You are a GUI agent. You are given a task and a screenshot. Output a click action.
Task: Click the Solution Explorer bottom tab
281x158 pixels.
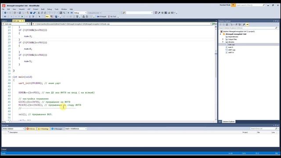(x=228, y=122)
